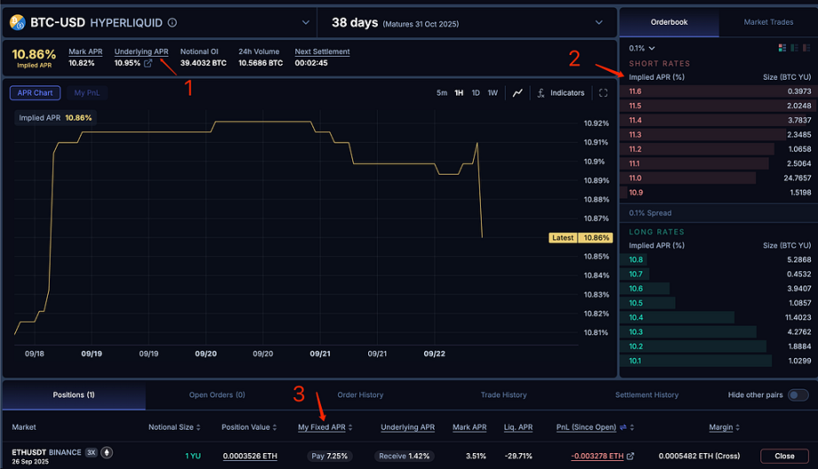
Task: Switch the chart line type icon
Action: (x=518, y=93)
